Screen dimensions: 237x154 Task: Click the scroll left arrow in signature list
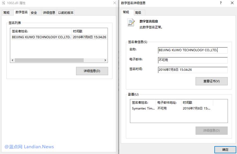pyautogui.click(x=13, y=60)
